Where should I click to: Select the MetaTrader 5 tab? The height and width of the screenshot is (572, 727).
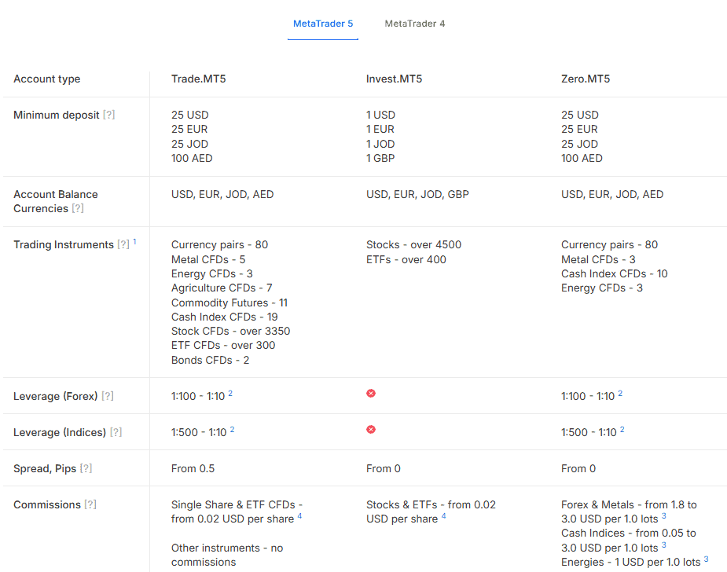pos(322,23)
